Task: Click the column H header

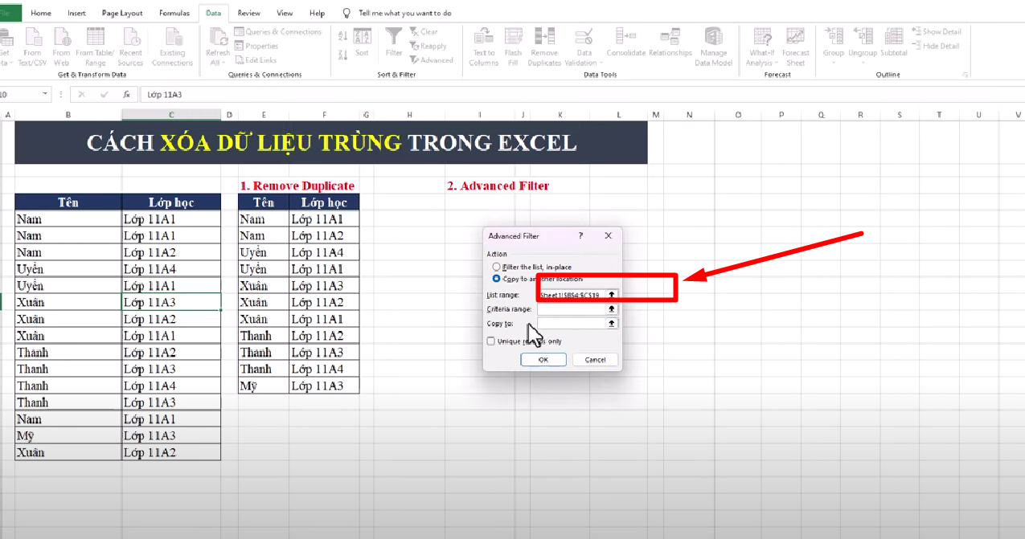Action: pos(409,115)
